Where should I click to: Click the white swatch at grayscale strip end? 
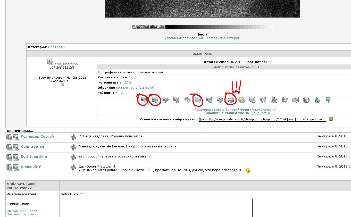click(270, 27)
